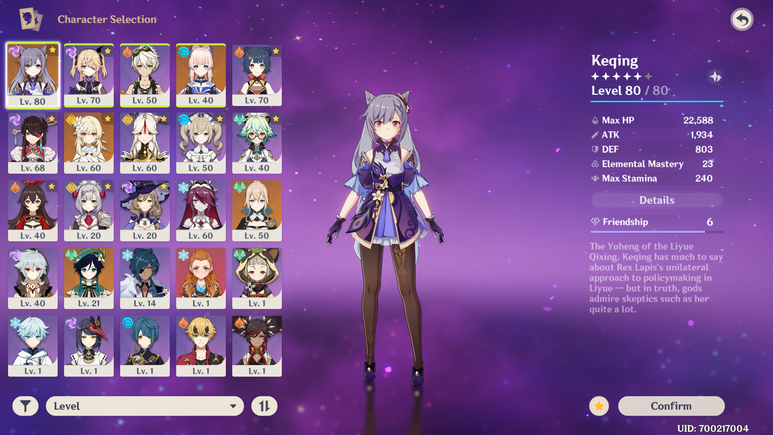The width and height of the screenshot is (773, 435).
Task: Pick Thoma's Lv. 1 portrait card
Action: [x=201, y=346]
